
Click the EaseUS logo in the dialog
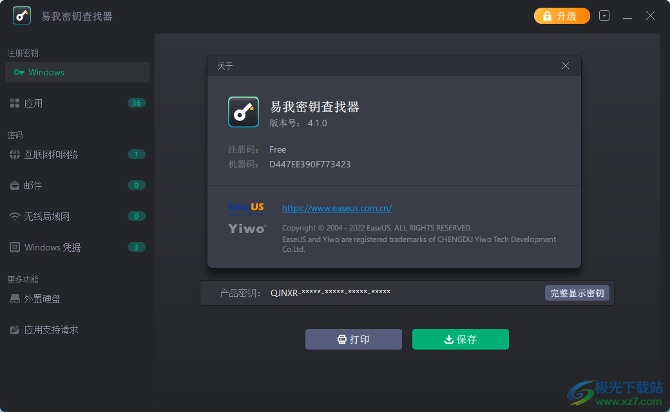247,207
